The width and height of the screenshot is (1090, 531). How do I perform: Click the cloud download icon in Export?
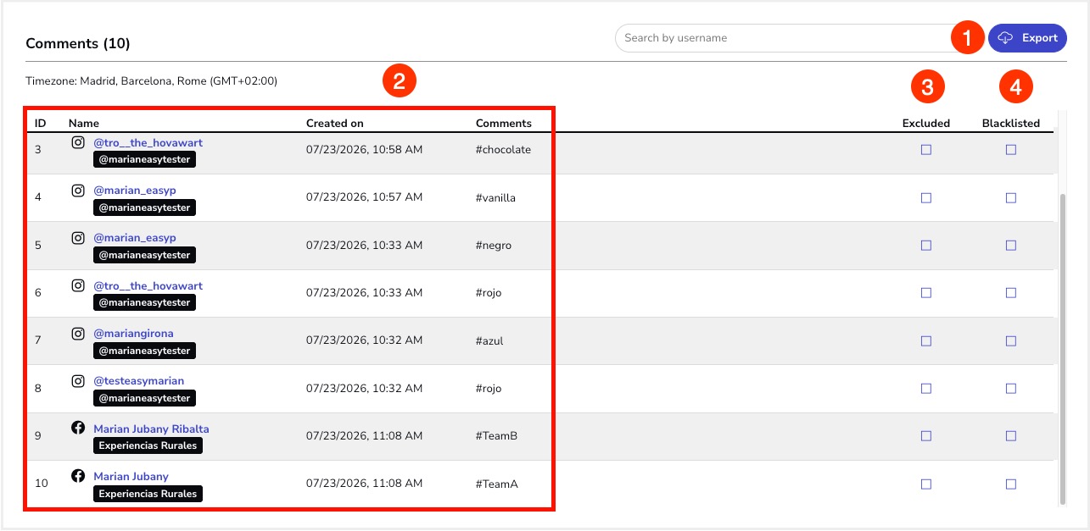[1005, 38]
